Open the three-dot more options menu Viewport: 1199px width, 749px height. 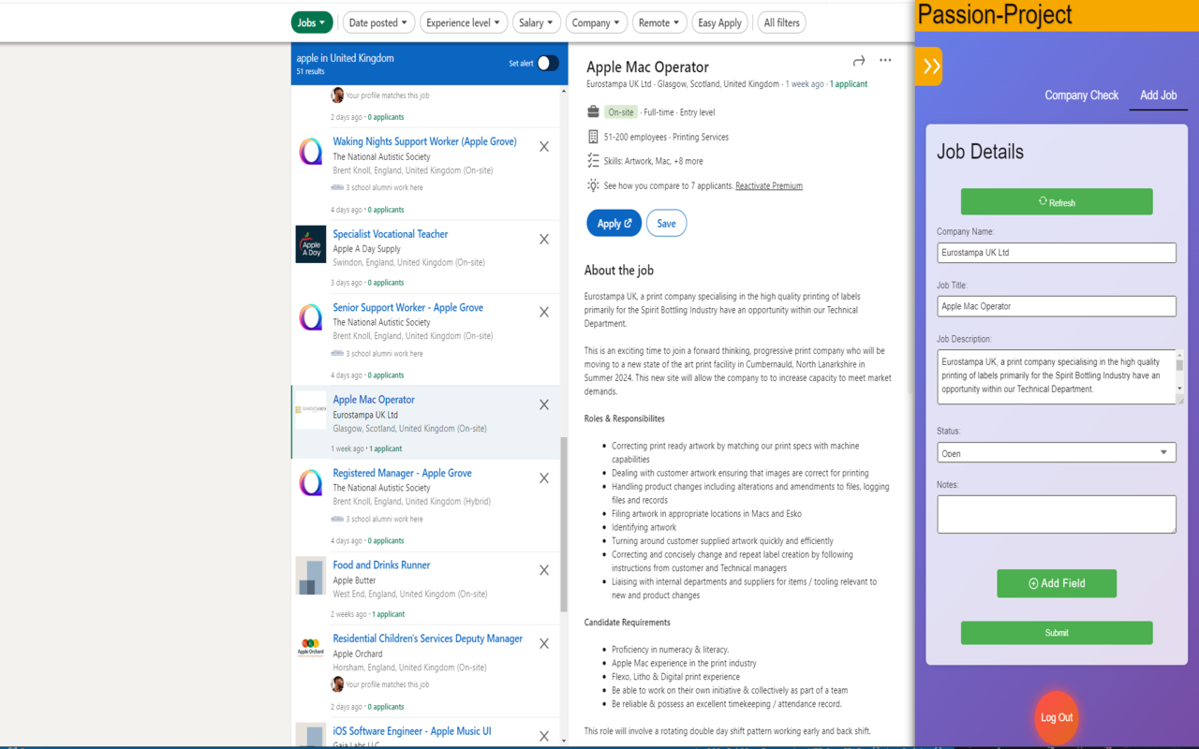(885, 61)
